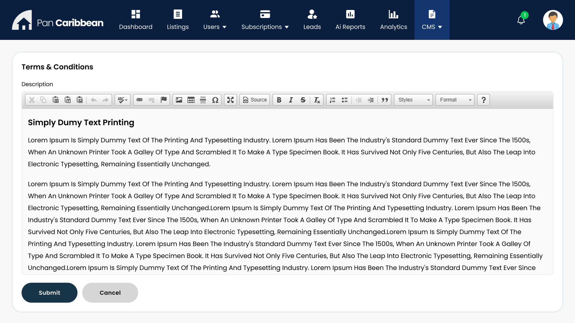The height and width of the screenshot is (323, 575).
Task: Expand the Users menu
Action: click(x=215, y=20)
